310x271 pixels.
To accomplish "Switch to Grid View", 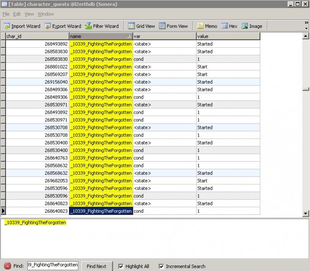I will (141, 26).
